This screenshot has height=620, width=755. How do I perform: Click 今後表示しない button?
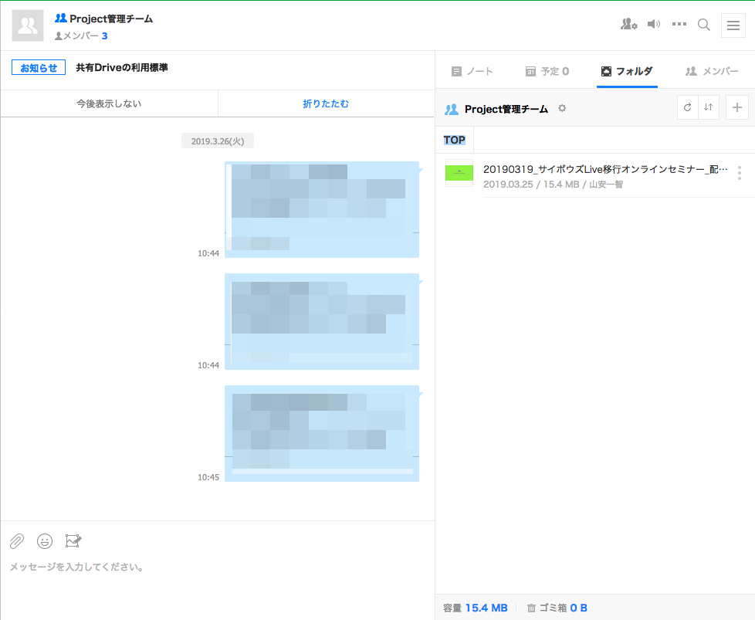click(109, 103)
